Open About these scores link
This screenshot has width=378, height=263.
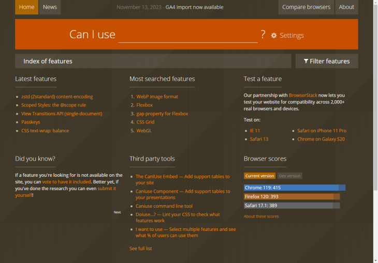[261, 216]
